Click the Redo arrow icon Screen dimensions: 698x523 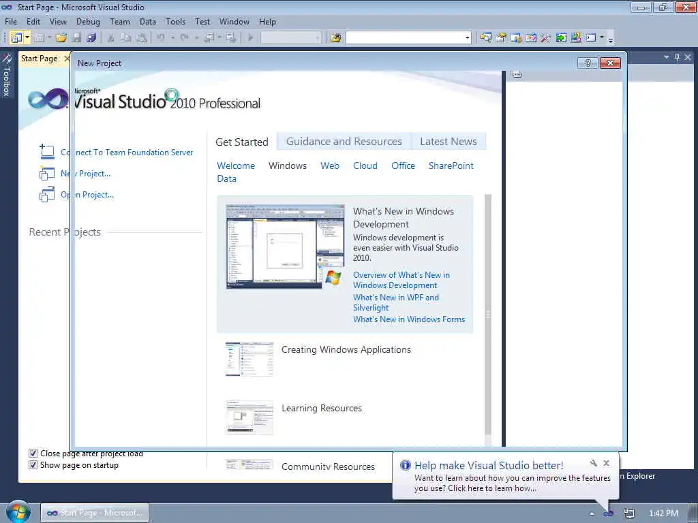(184, 38)
